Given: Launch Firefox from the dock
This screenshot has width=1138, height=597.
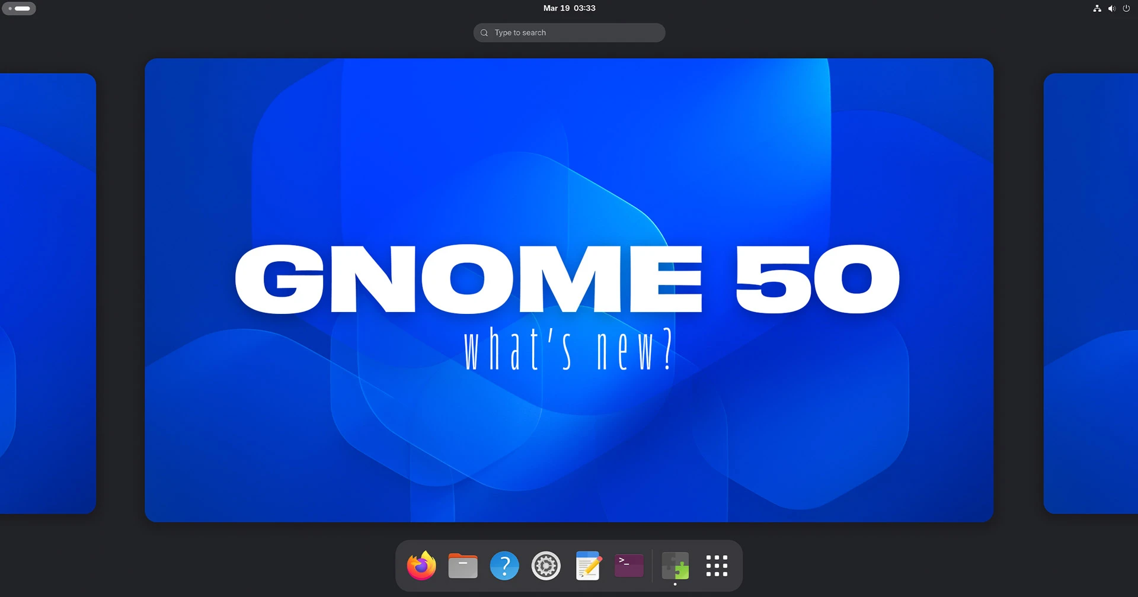Looking at the screenshot, I should pos(421,566).
